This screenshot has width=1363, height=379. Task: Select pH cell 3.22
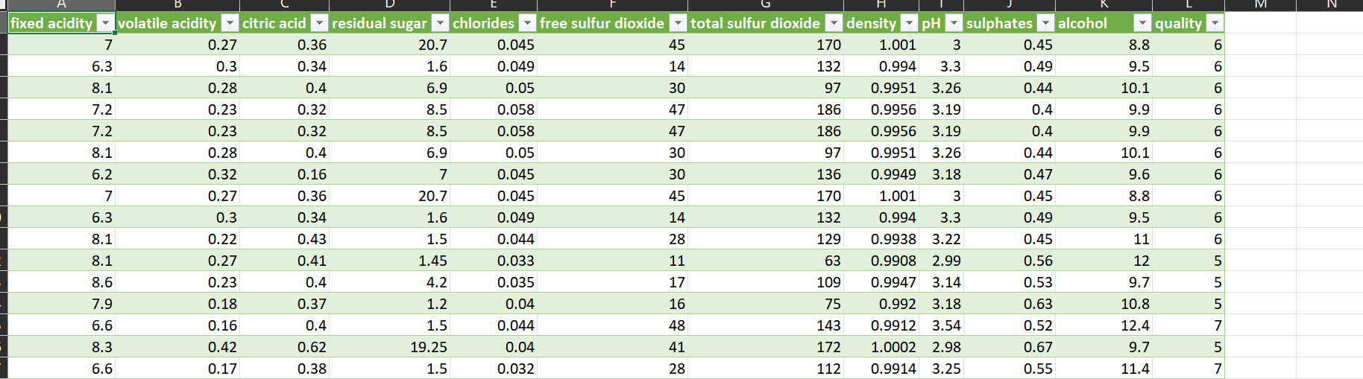click(x=941, y=239)
